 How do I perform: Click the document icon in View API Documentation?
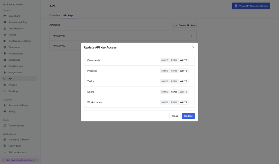[236, 6]
